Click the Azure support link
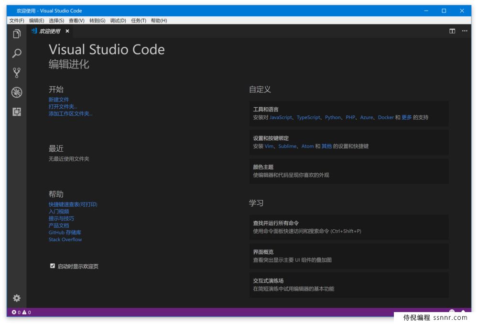478x325 pixels. point(367,117)
